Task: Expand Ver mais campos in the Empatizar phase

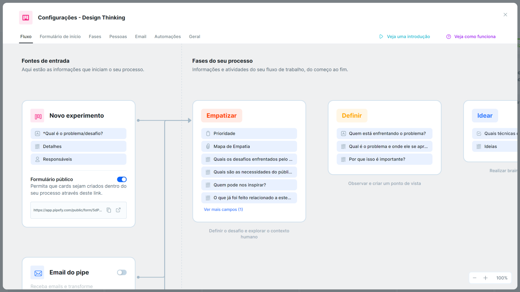Action: [x=223, y=209]
